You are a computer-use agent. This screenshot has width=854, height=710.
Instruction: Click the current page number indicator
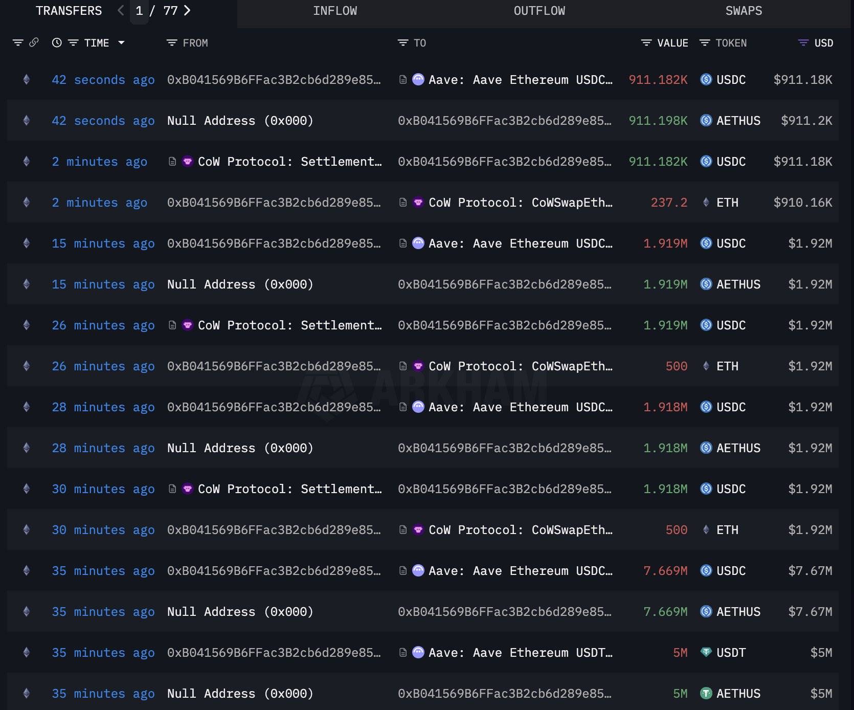(x=139, y=10)
